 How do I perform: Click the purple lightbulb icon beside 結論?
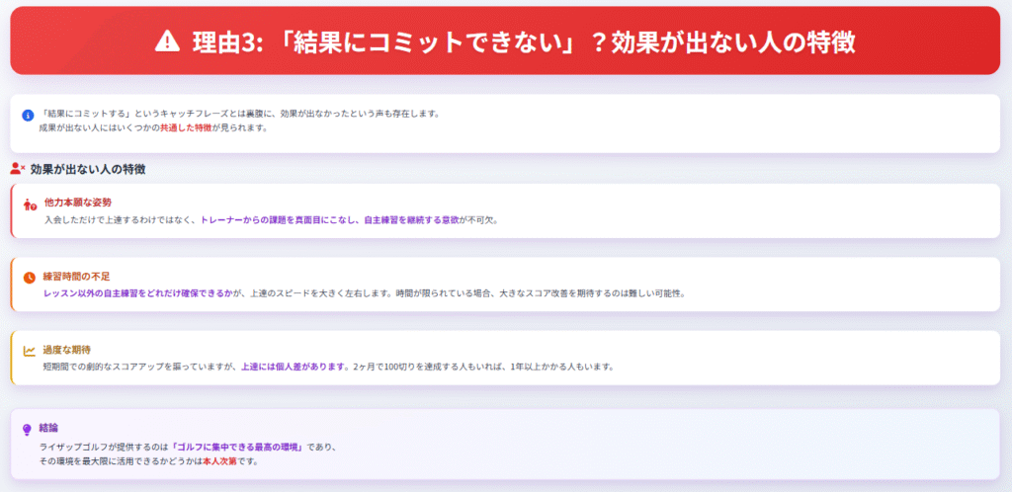(x=27, y=429)
